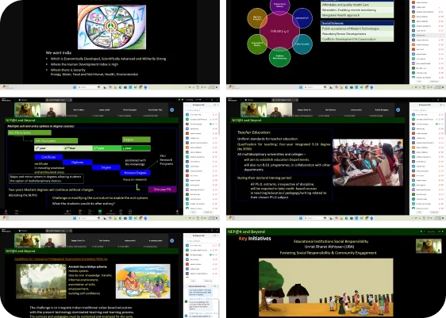The width and height of the screenshot is (446, 318).
Task: Toggle the video camera in Zoom toolbar
Action: pos(17,211)
